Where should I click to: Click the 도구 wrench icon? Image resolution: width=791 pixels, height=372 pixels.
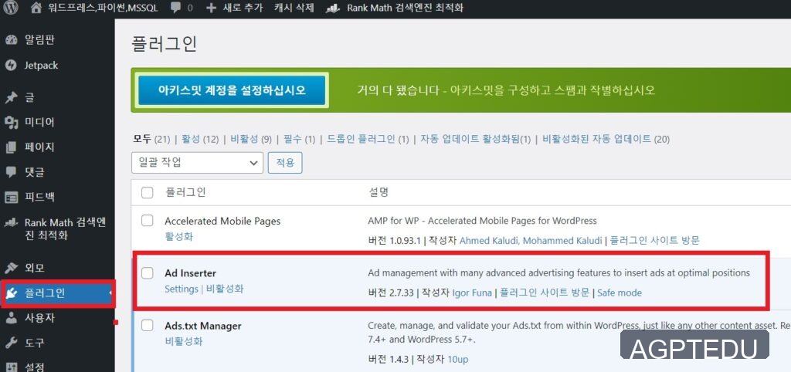click(x=11, y=343)
